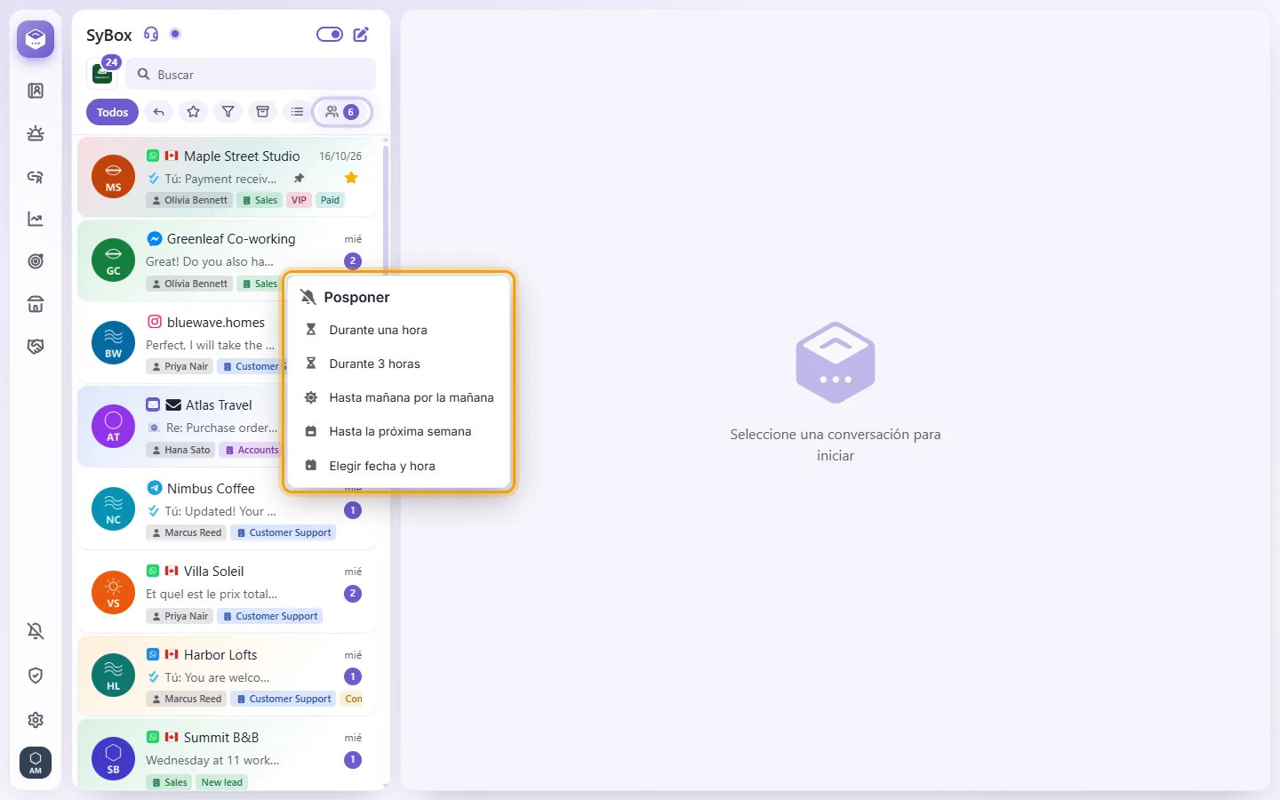Filter by replied arrow icon
Viewport: 1280px width, 800px height.
tap(158, 112)
